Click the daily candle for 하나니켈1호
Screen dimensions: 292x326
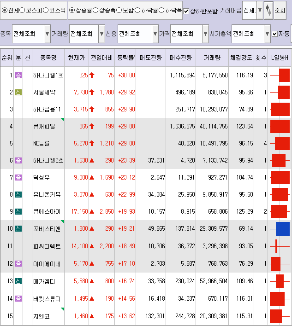(x=280, y=75)
